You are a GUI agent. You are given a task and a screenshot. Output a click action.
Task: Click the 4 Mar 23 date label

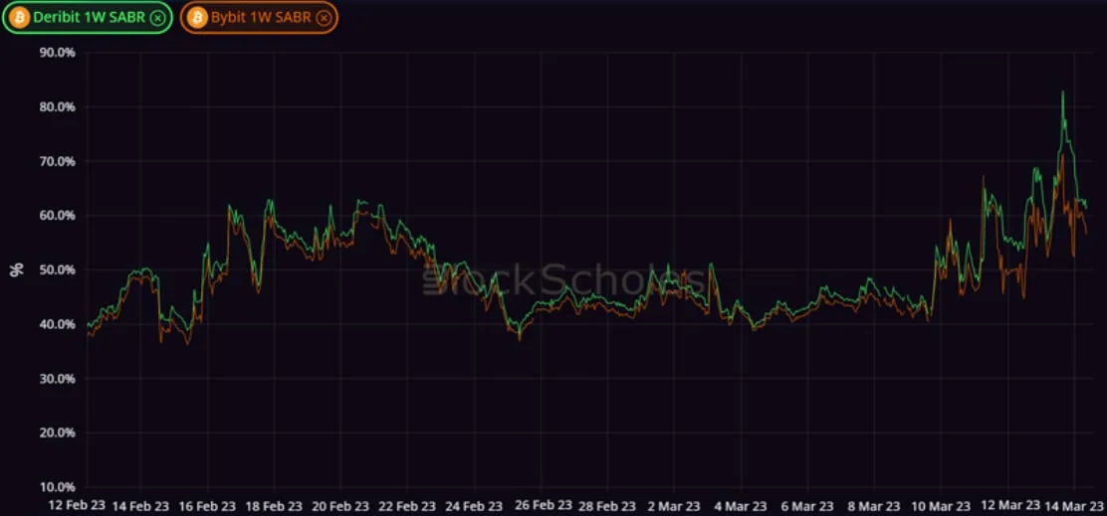pyautogui.click(x=741, y=506)
